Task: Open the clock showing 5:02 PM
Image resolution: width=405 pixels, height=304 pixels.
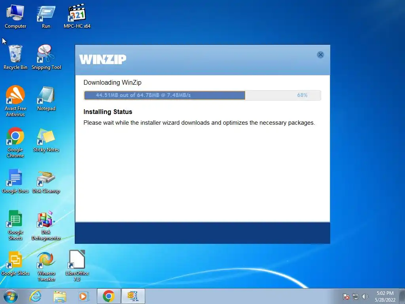Action: pyautogui.click(x=385, y=296)
